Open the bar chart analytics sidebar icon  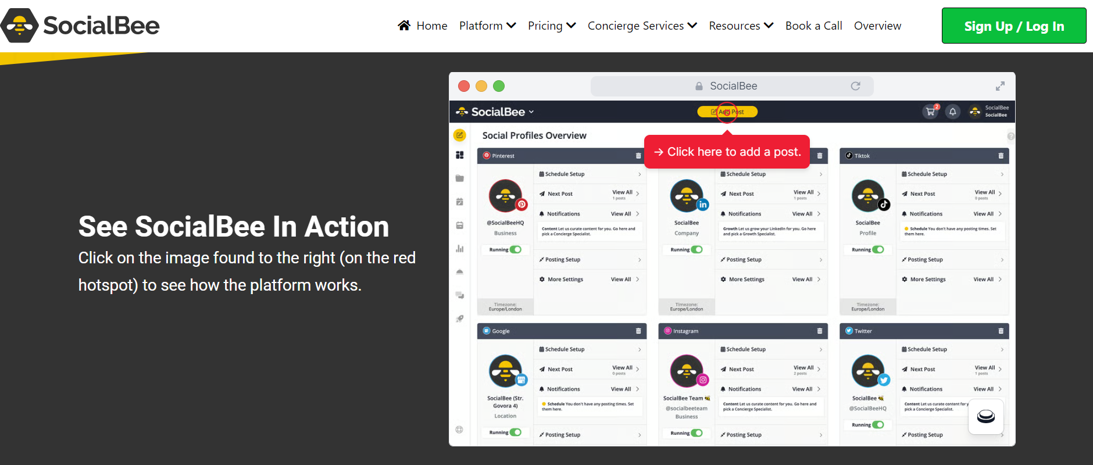click(x=459, y=248)
